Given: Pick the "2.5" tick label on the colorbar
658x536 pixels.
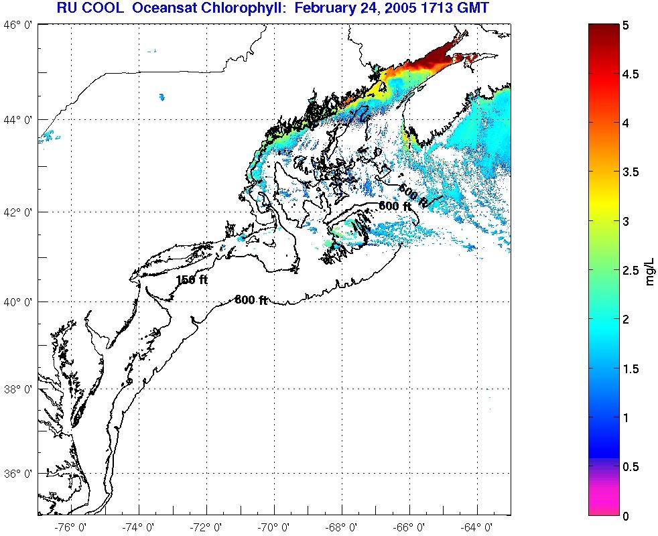Looking at the screenshot, I should [631, 270].
